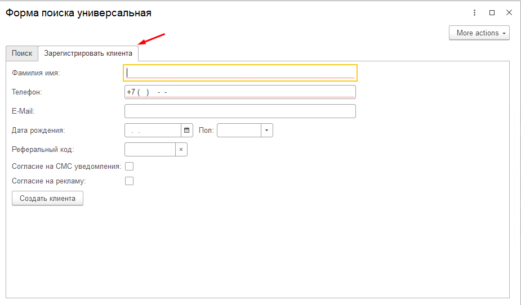Viewport: 521px width, 305px height.
Task: Switch to the Поиск tab
Action: (x=22, y=53)
